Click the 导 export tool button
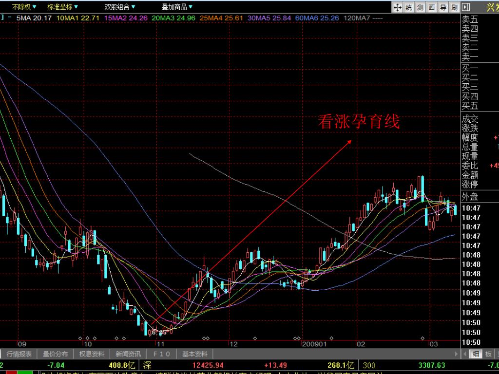The height and width of the screenshot is (374, 499). tap(443, 7)
